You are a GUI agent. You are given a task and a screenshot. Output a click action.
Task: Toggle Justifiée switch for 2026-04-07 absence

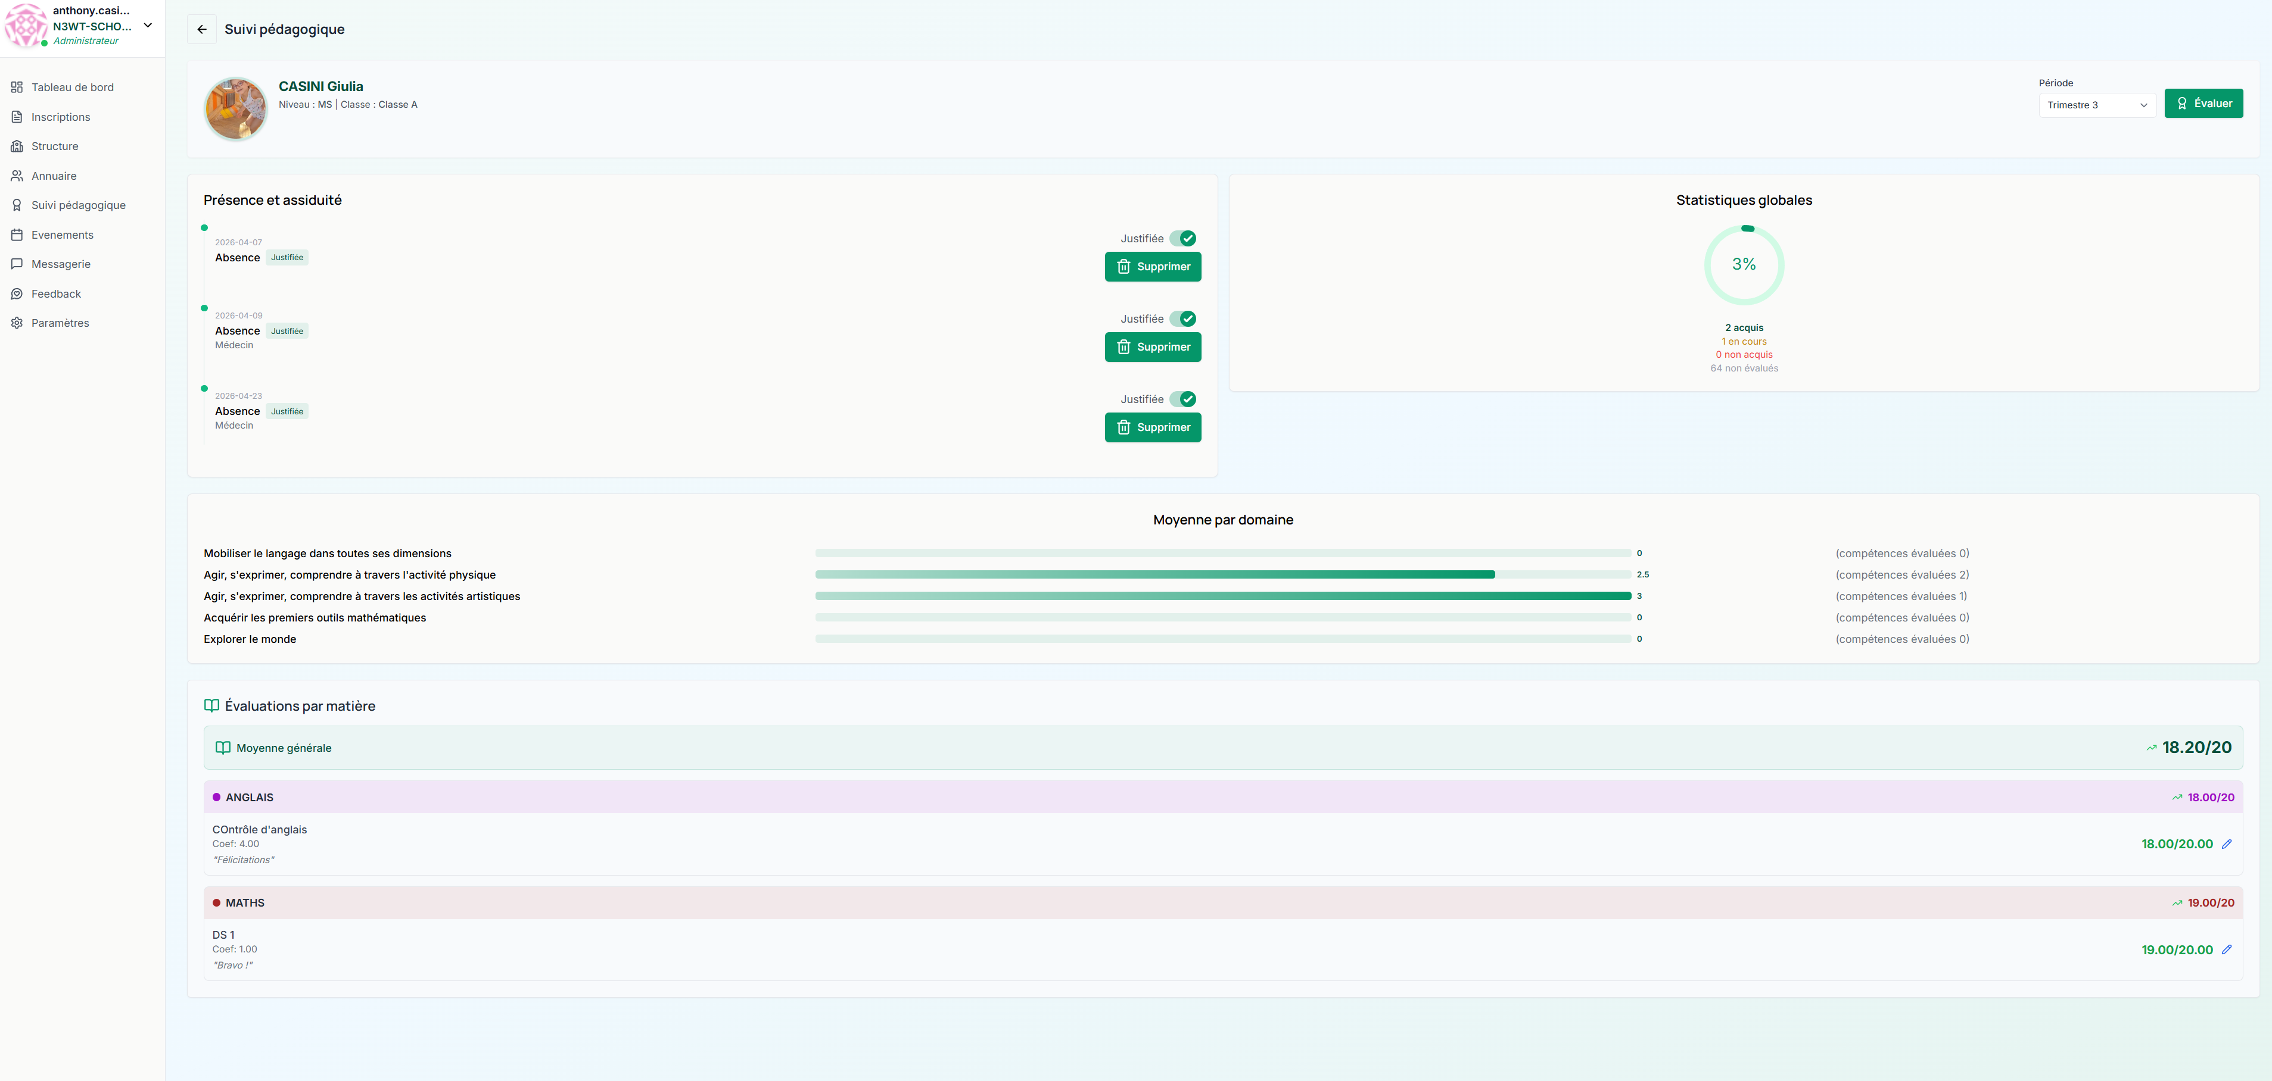(x=1182, y=239)
